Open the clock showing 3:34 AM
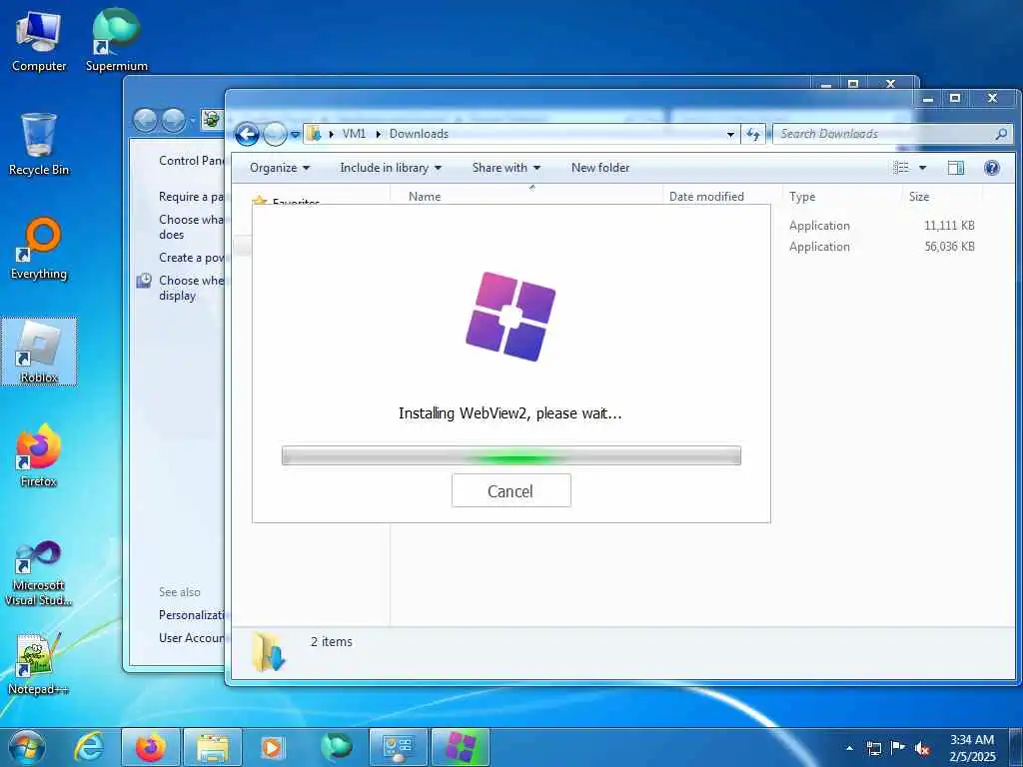 coord(972,748)
